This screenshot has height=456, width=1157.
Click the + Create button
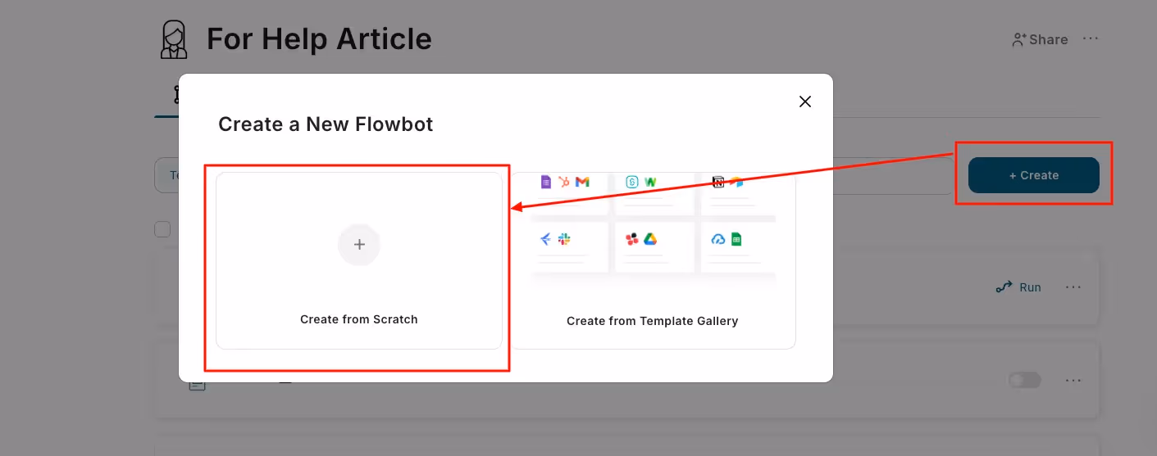coord(1033,175)
